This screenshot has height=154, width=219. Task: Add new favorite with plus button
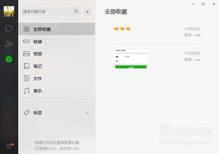point(88,11)
